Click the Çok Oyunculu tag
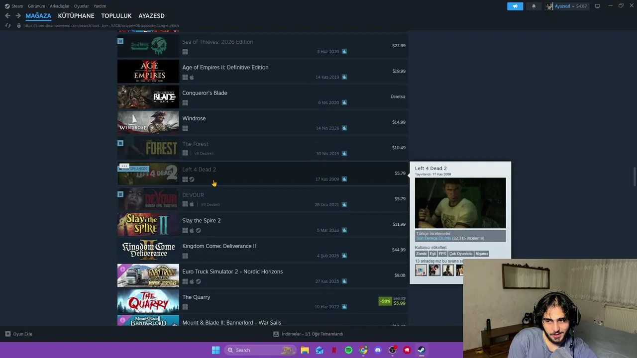637x358 pixels. coord(461,254)
